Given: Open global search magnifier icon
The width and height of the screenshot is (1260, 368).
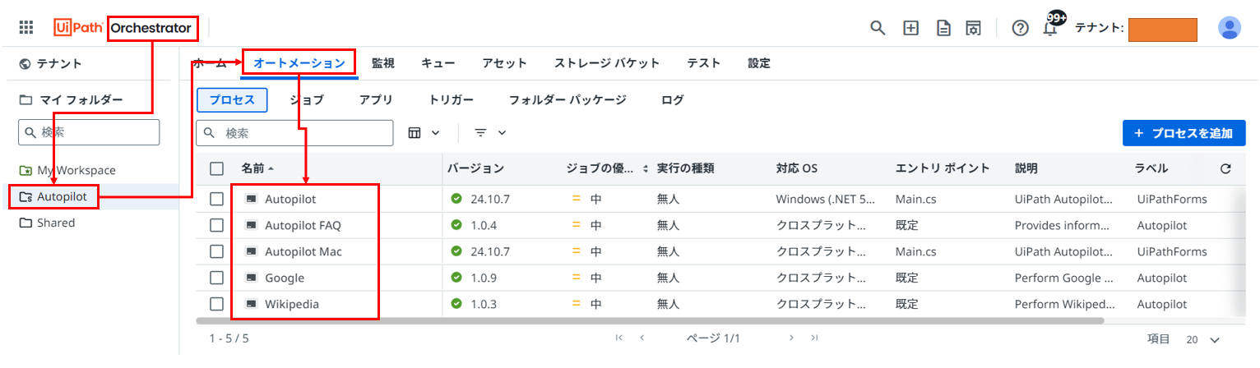Looking at the screenshot, I should pos(878,28).
